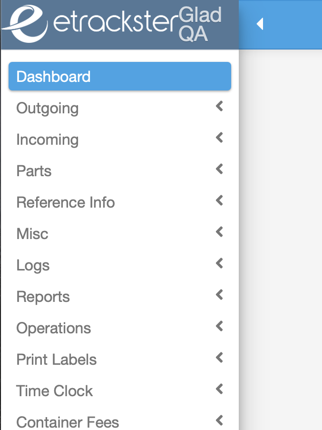Image resolution: width=322 pixels, height=430 pixels.
Task: Expand the Operations chevron arrow
Action: tap(219, 327)
